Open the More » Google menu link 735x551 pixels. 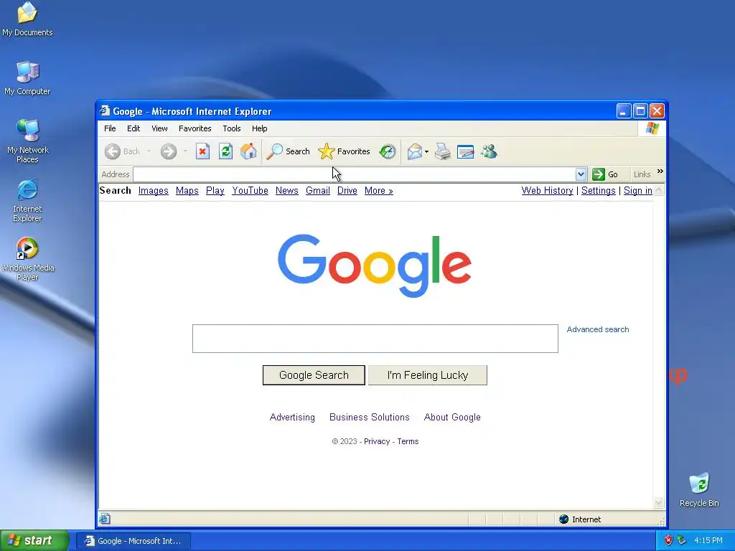point(379,191)
